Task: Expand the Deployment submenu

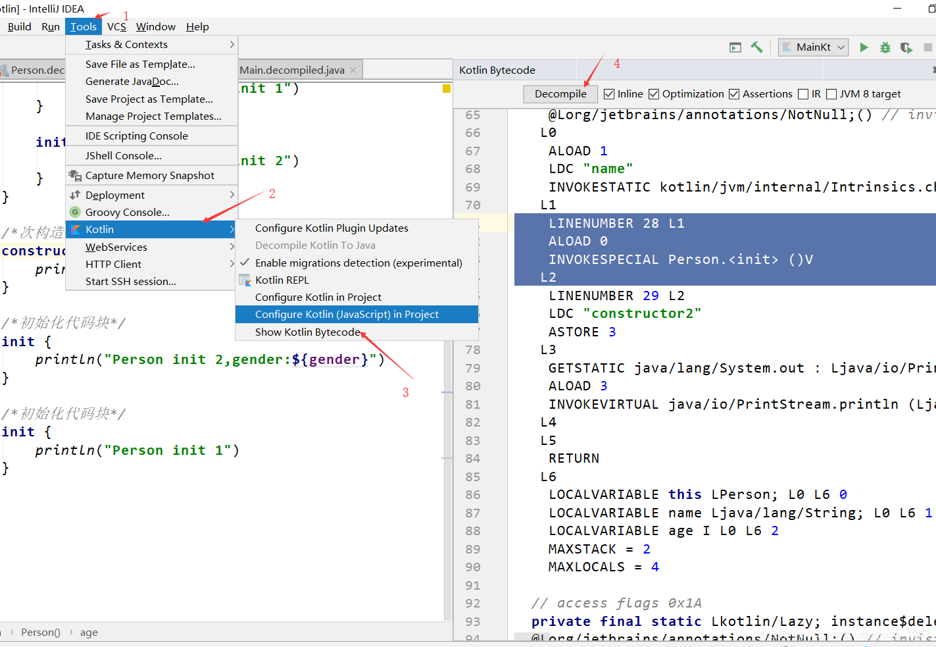Action: 151,195
